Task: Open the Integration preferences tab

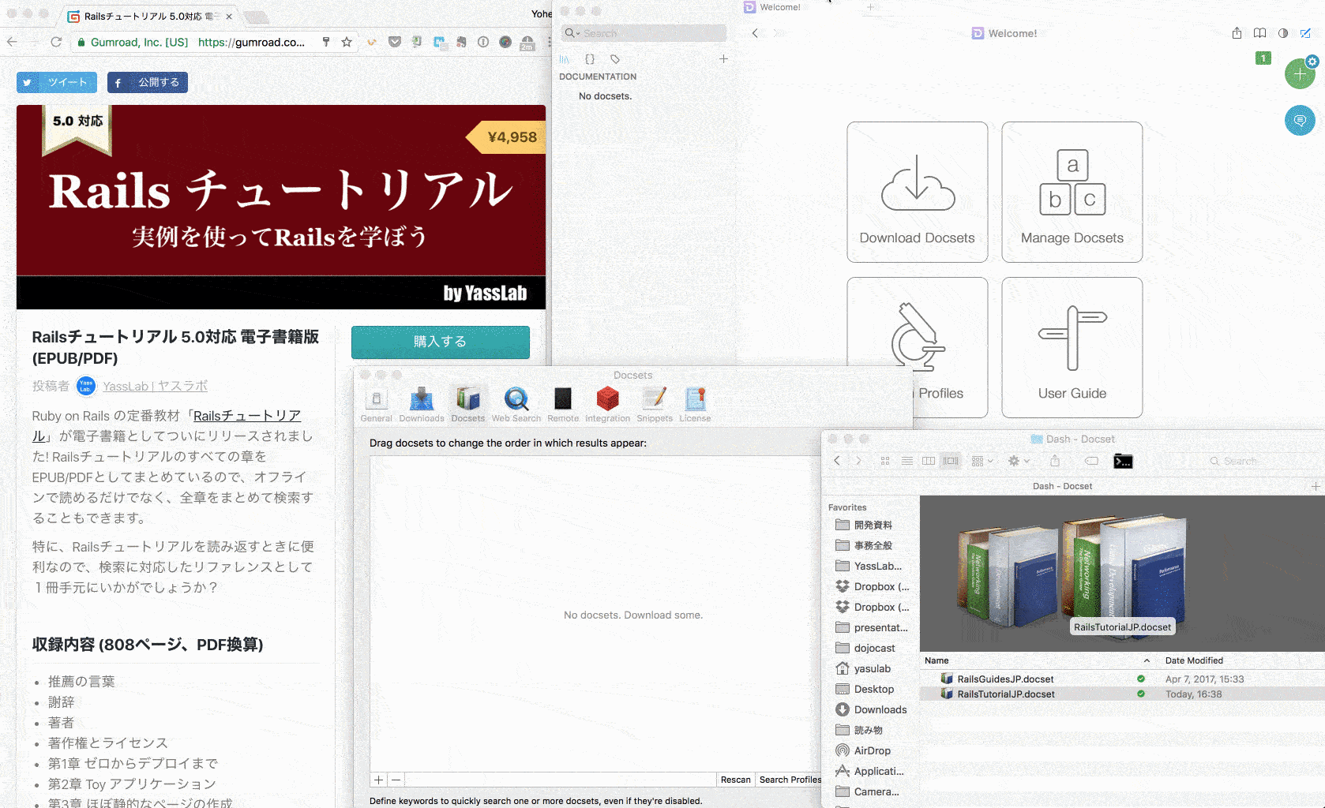Action: click(x=607, y=404)
